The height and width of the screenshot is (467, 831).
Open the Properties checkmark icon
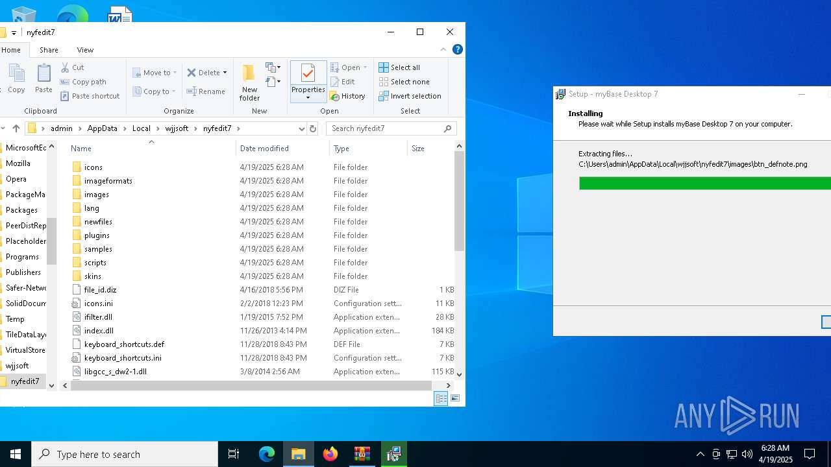[x=308, y=74]
